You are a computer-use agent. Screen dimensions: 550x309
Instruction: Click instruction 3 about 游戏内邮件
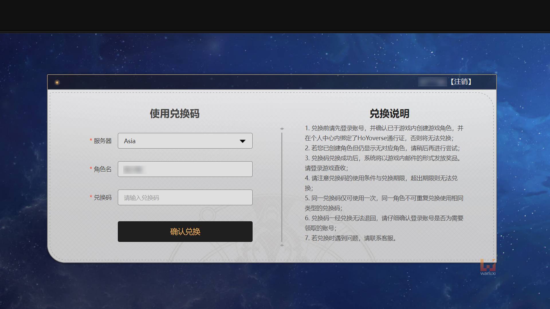click(383, 163)
